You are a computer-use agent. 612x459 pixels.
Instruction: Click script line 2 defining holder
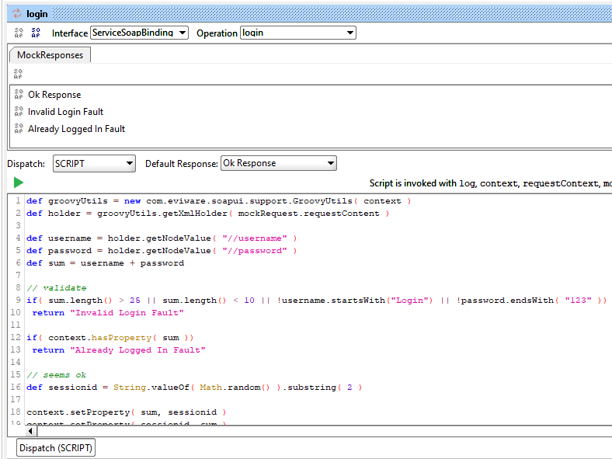207,214
